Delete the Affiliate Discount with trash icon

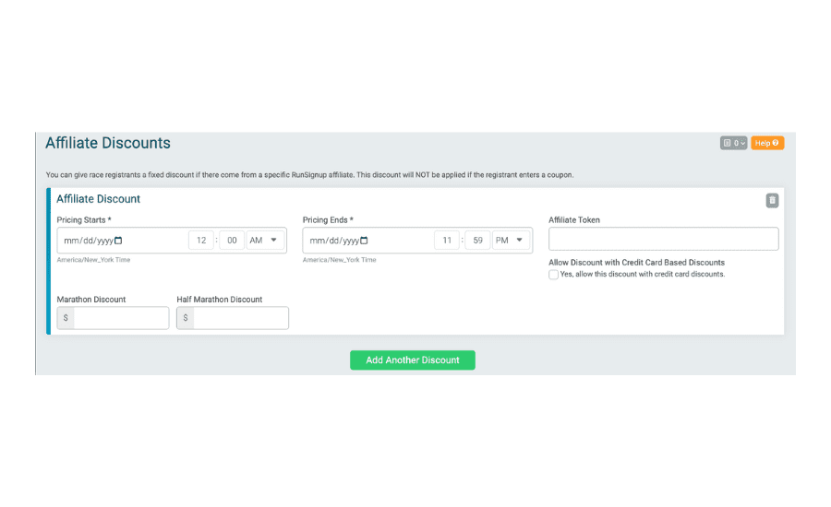(772, 201)
